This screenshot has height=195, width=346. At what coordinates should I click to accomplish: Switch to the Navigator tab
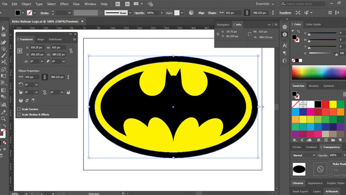click(223, 24)
